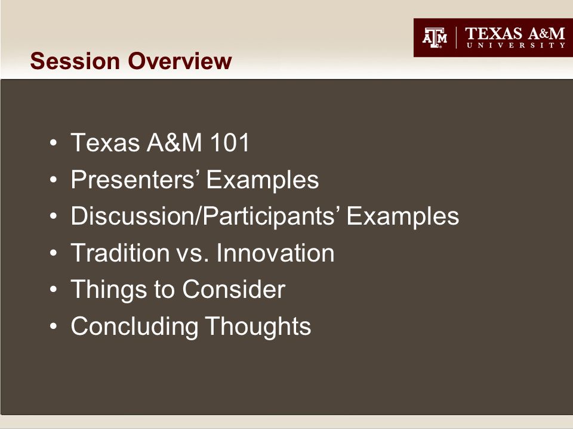Screen dimensions: 573x429
Task: Click the Texas A&M ATM logo emblem
Action: tap(435, 38)
